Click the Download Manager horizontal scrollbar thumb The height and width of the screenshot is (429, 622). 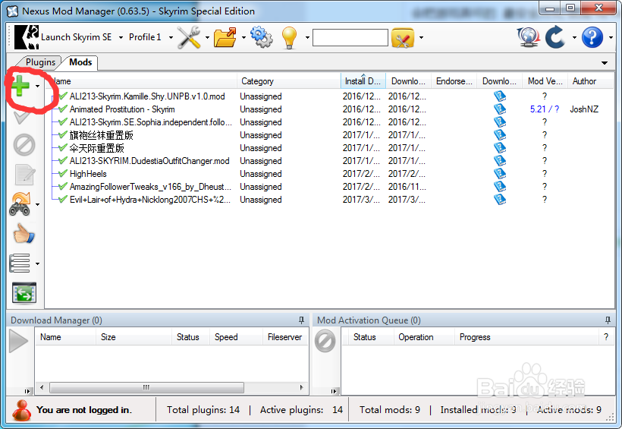(x=146, y=387)
